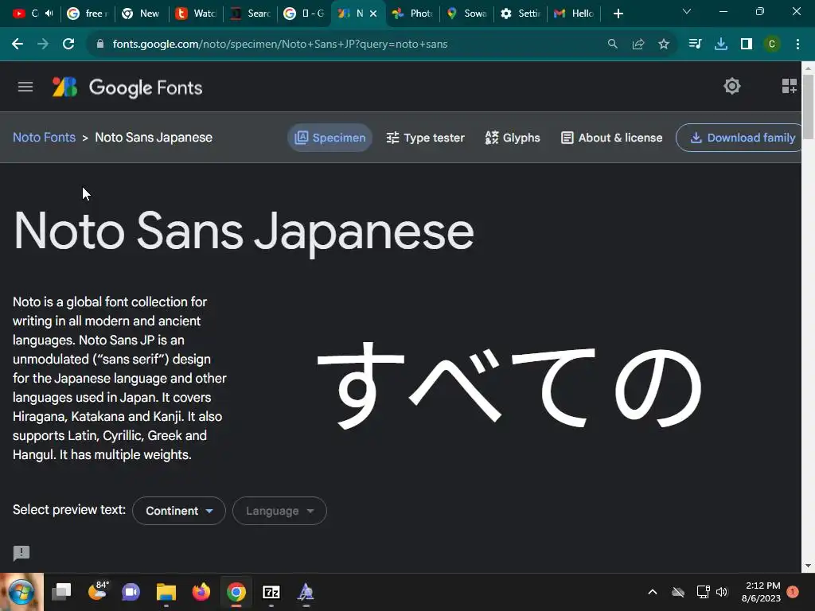Viewport: 815px width, 611px height.
Task: Click the Google Fonts logo
Action: pyautogui.click(x=127, y=88)
